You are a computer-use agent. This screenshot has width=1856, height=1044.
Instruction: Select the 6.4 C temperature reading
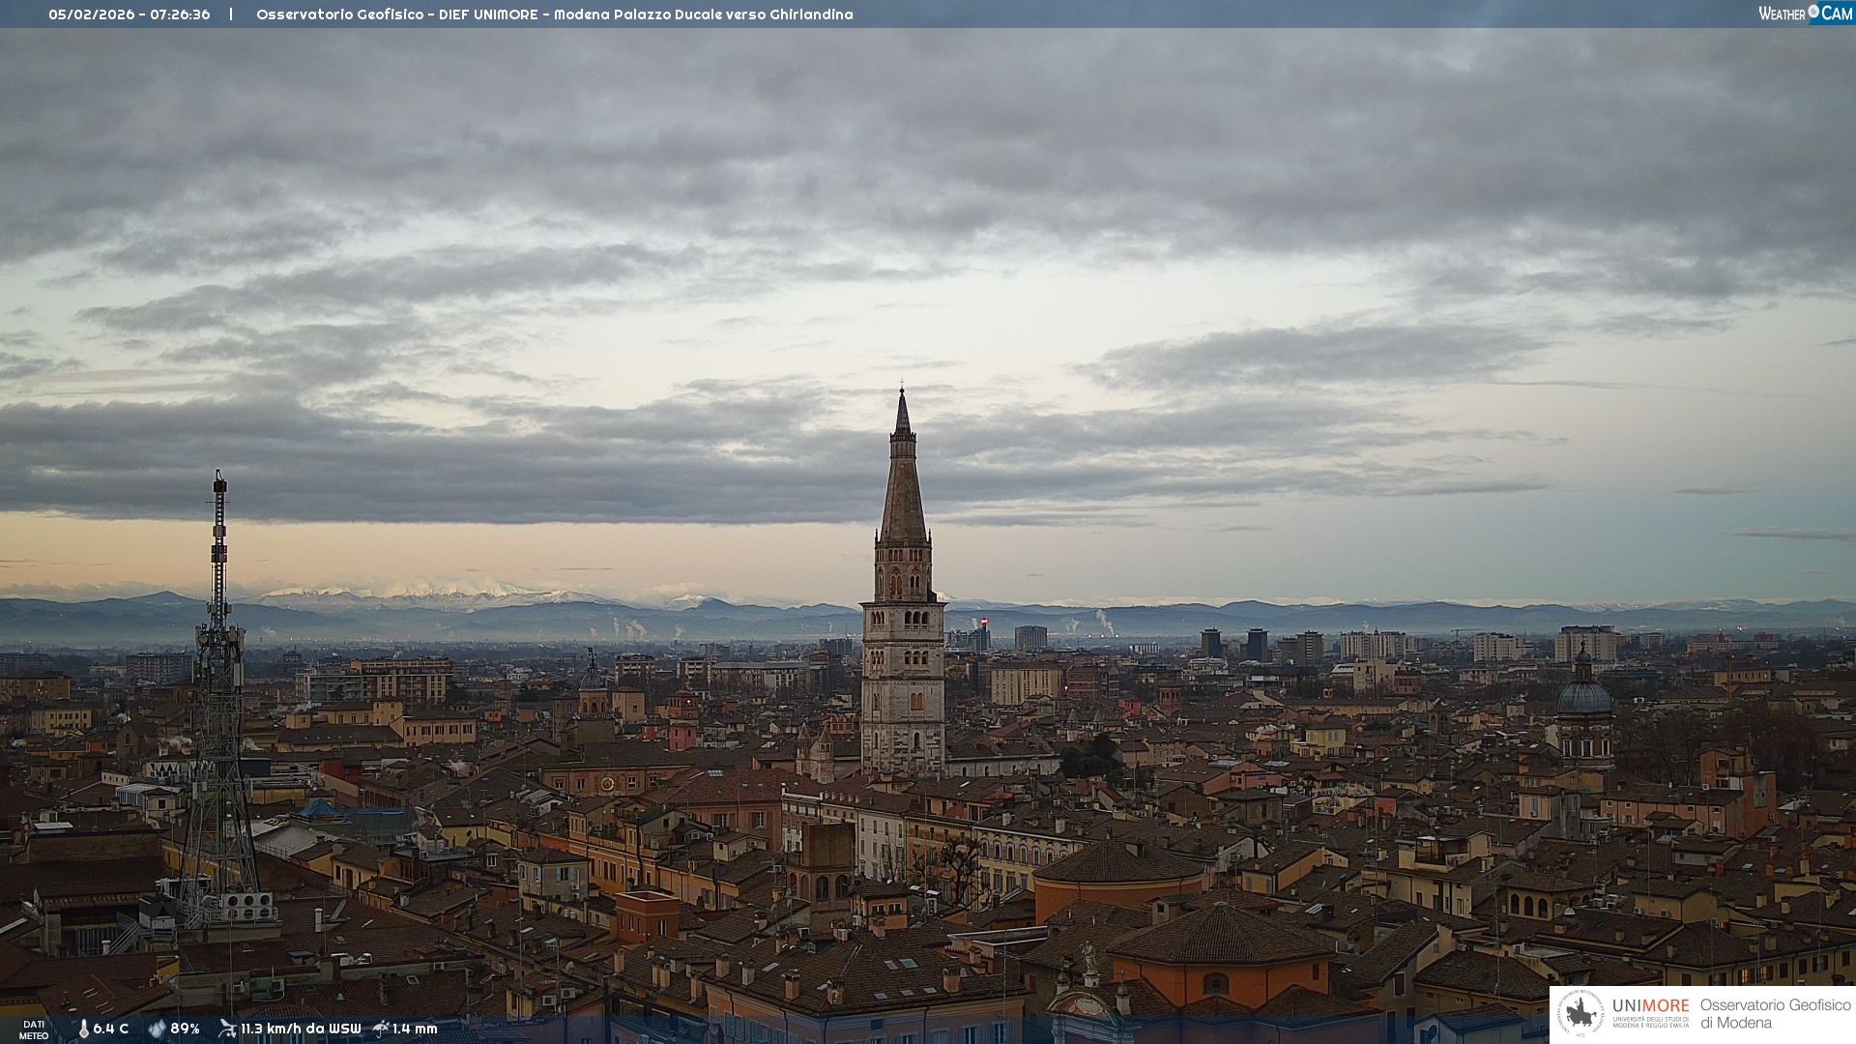(x=111, y=1029)
